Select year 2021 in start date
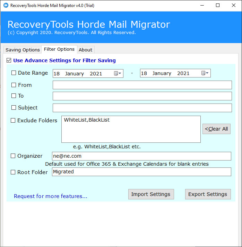The height and width of the screenshot is (247, 242). (x=96, y=74)
